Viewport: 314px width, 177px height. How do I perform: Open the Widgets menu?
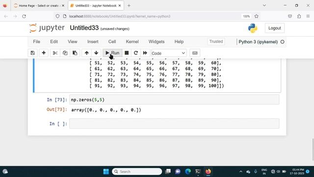click(x=157, y=42)
